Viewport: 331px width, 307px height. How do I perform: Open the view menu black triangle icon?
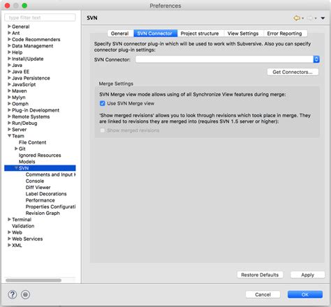[x=323, y=18]
